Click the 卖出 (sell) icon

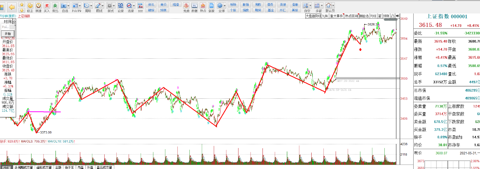click(55, 6)
